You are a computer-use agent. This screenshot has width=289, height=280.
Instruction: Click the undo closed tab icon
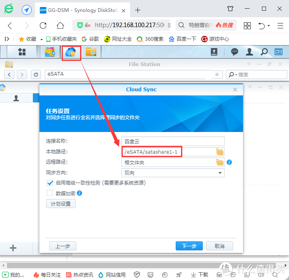[x=261, y=25]
